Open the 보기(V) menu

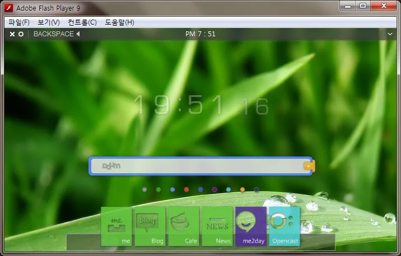tap(49, 22)
